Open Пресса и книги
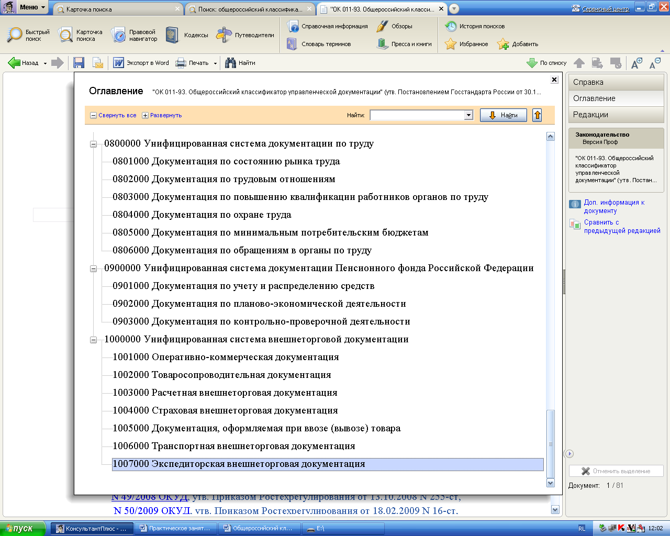Screen dimensions: 670x536 [404, 44]
